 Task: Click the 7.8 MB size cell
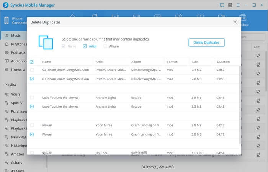pos(196,79)
